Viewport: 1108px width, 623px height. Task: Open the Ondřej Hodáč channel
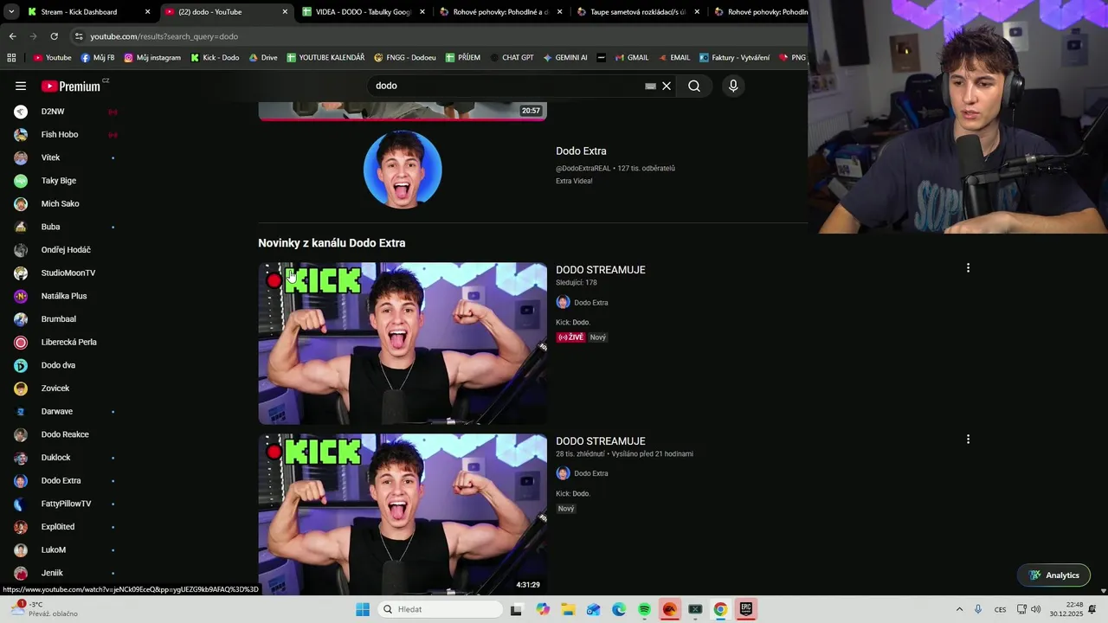(66, 250)
